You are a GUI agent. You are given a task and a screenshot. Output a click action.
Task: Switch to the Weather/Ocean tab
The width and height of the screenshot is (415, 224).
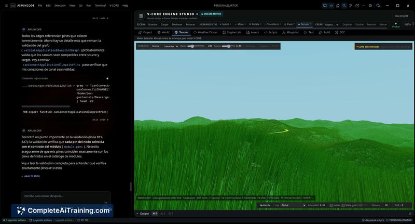click(x=205, y=32)
